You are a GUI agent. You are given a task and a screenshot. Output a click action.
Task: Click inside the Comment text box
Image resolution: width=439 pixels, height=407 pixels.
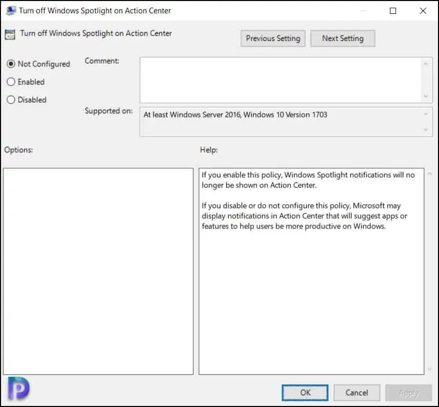280,80
